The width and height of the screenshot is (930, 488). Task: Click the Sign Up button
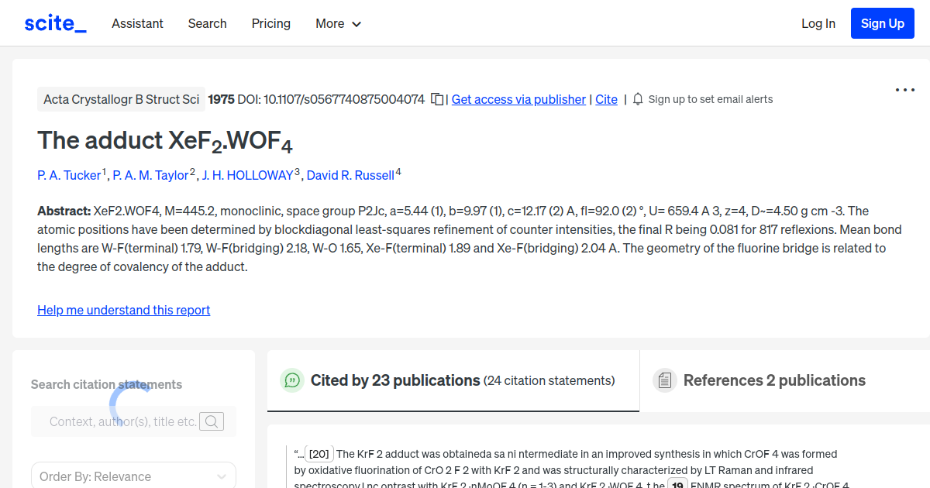click(x=882, y=22)
